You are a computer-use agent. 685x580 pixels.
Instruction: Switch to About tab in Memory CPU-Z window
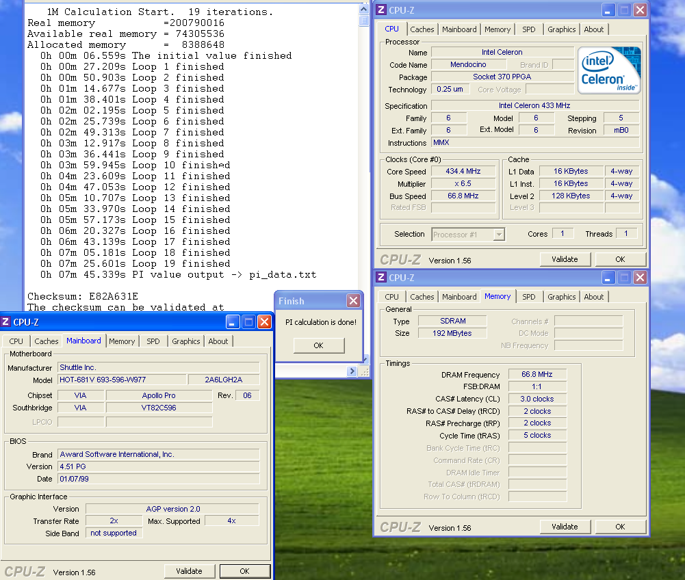(x=594, y=297)
